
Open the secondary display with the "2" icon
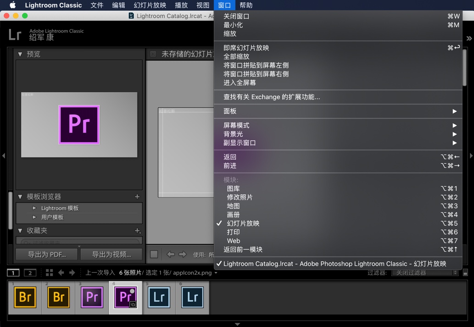click(30, 272)
